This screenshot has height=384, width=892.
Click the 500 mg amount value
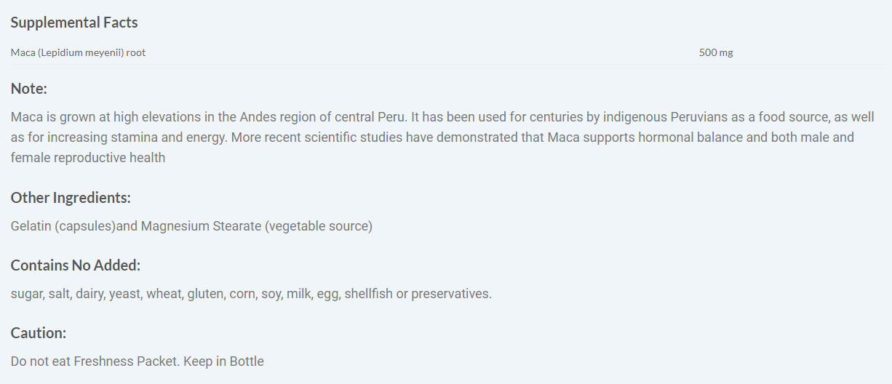[x=716, y=52]
